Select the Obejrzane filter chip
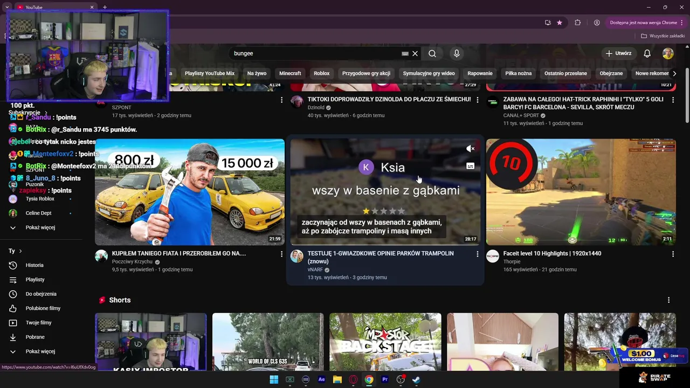690x388 pixels. 611,73
